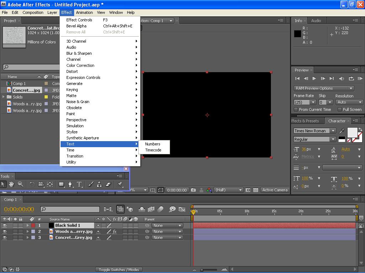This screenshot has width=365, height=273.
Task: Click the current time 0:00:00:00 in viewer
Action: point(177,190)
